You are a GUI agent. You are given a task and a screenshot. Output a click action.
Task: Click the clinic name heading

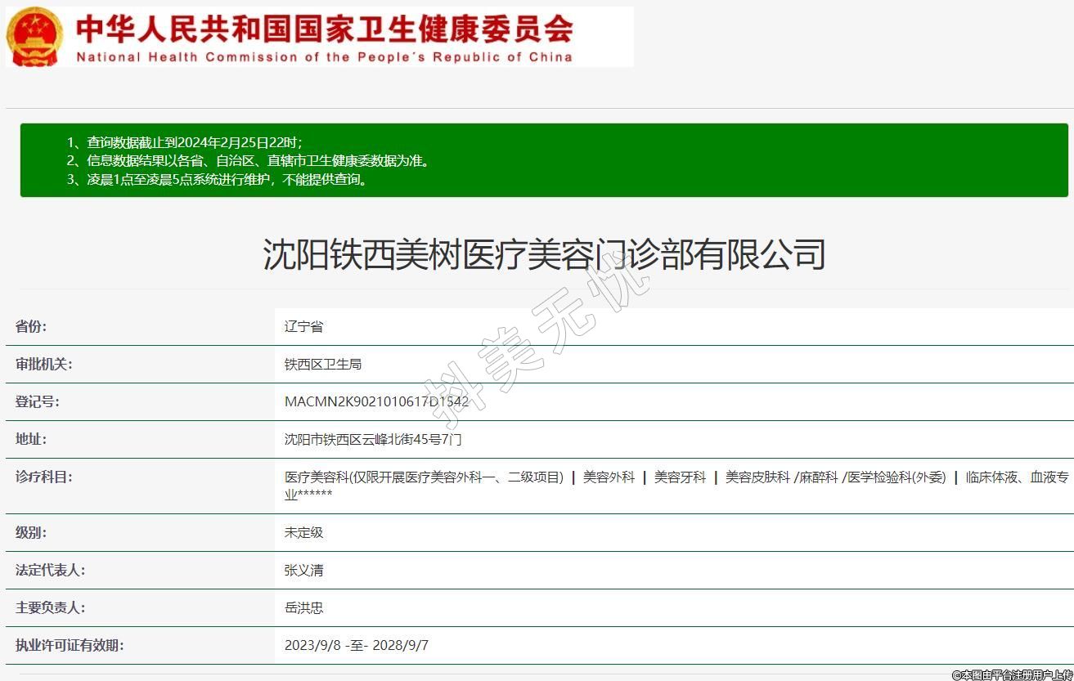(543, 254)
